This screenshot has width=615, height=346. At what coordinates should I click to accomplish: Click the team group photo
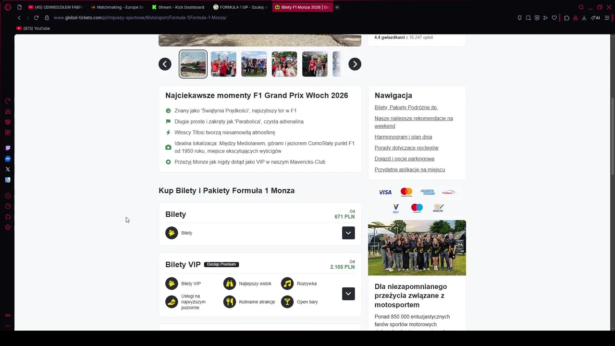point(417,247)
